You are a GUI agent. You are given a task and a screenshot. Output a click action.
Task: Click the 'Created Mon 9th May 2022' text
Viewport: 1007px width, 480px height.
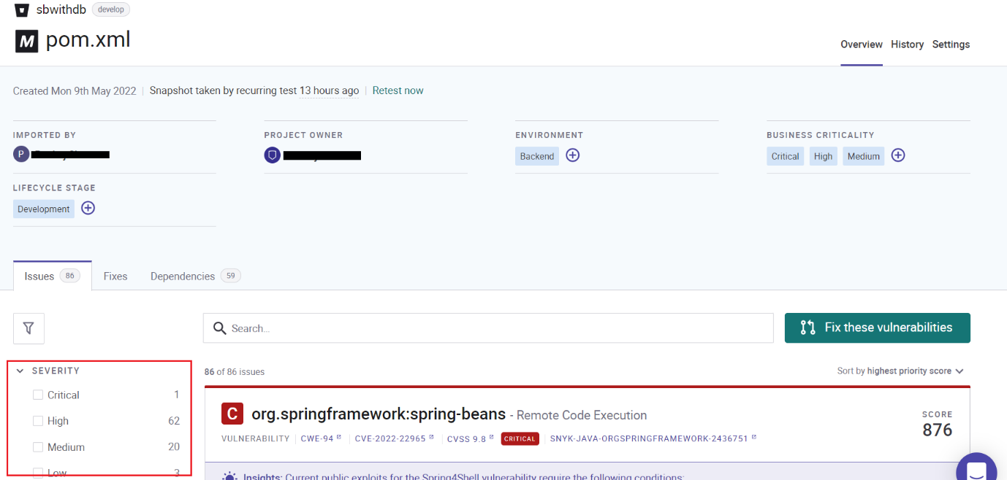tap(75, 90)
